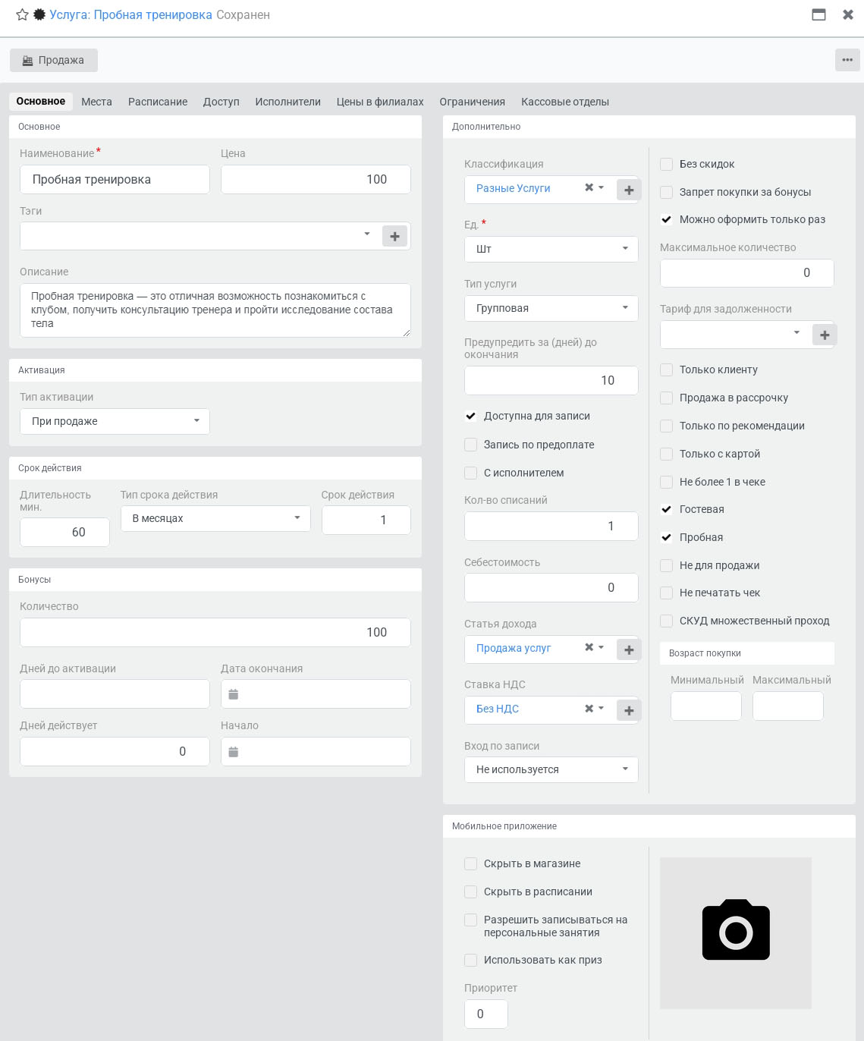Open the Услуга: Пробная тренировка title link

coord(131,15)
